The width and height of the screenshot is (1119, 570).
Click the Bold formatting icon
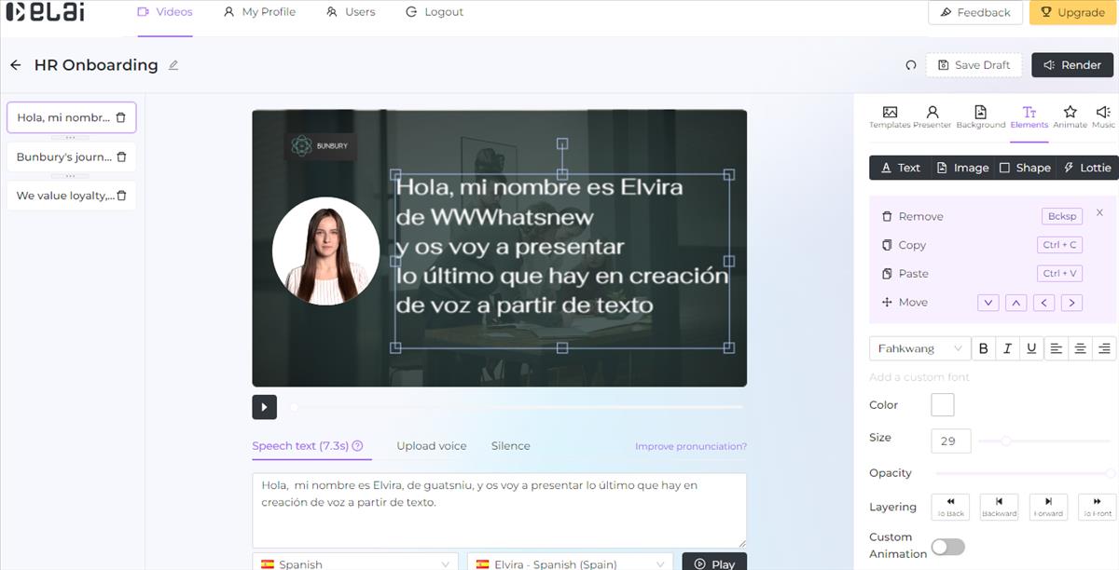(983, 348)
